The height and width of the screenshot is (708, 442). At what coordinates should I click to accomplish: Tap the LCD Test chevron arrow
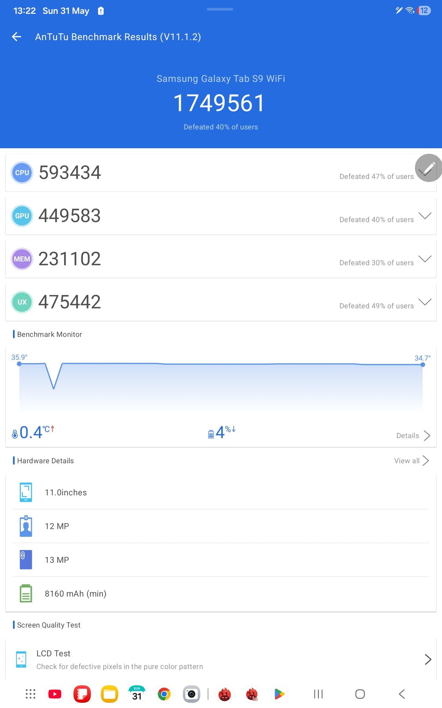428,659
